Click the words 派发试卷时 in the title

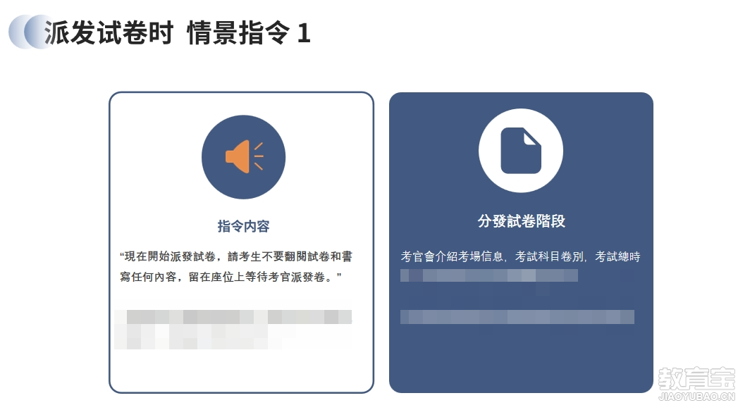tap(109, 33)
